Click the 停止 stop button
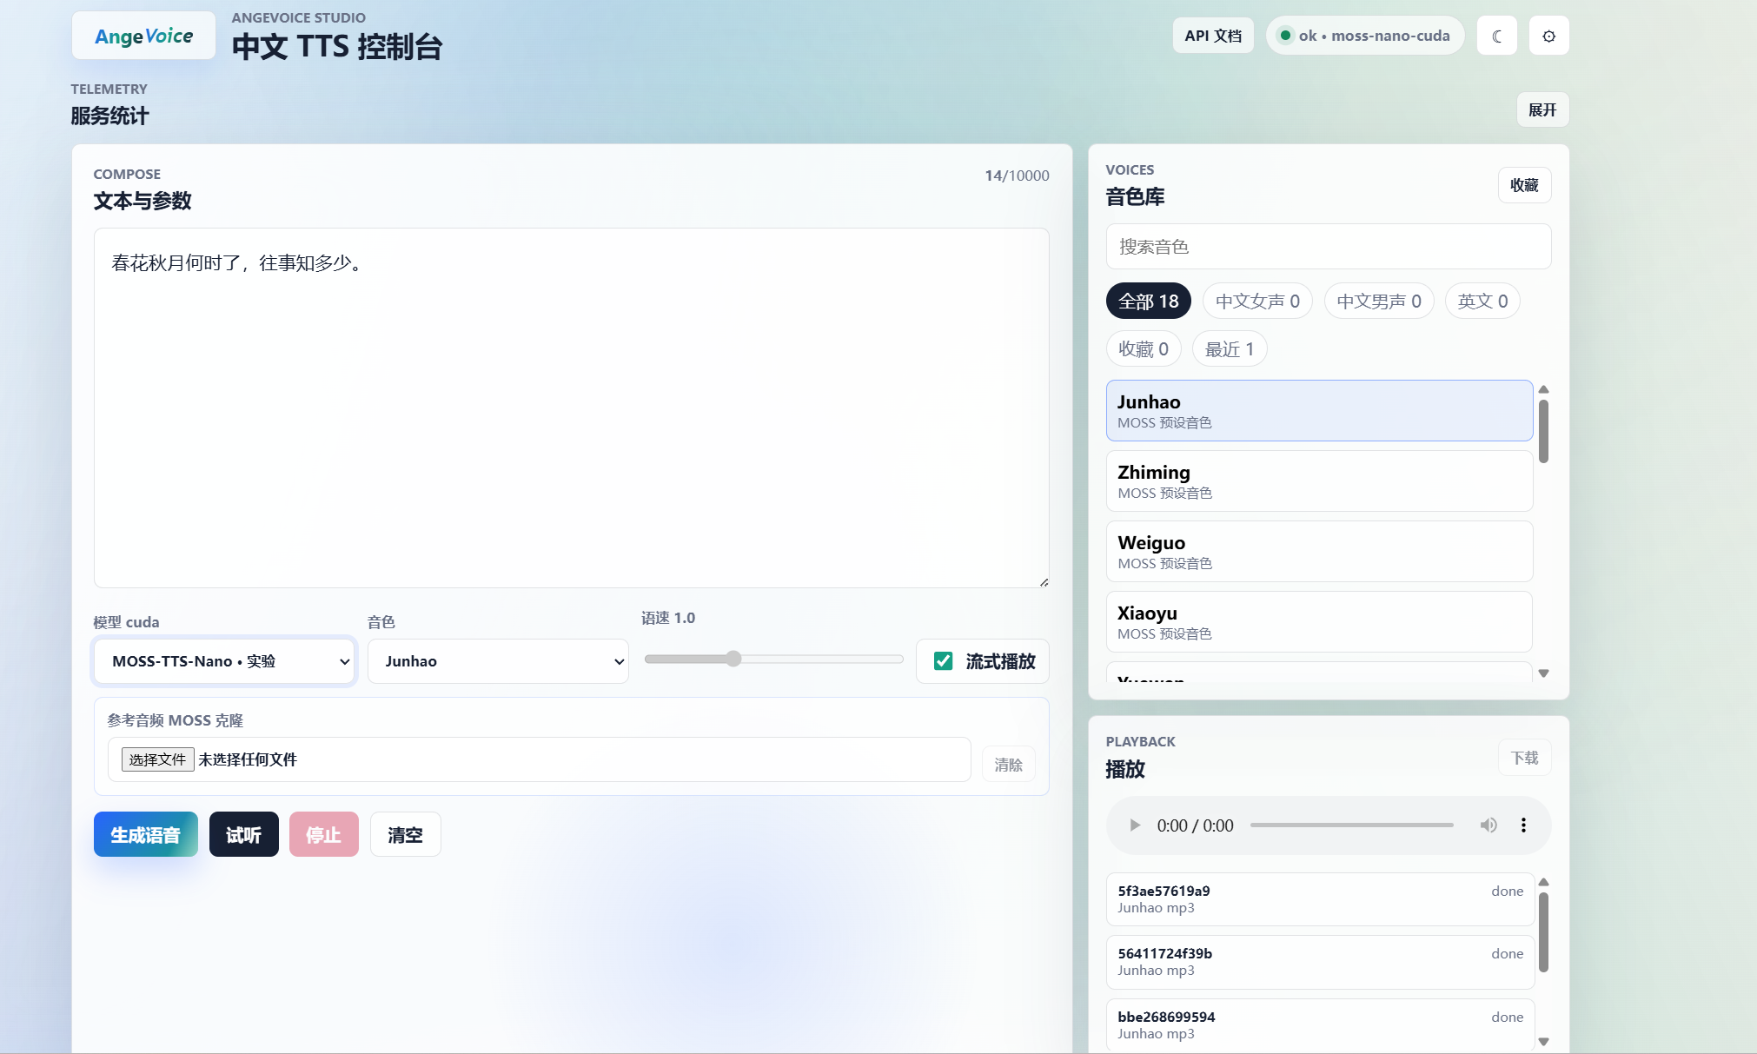Image resolution: width=1757 pixels, height=1054 pixels. click(324, 834)
